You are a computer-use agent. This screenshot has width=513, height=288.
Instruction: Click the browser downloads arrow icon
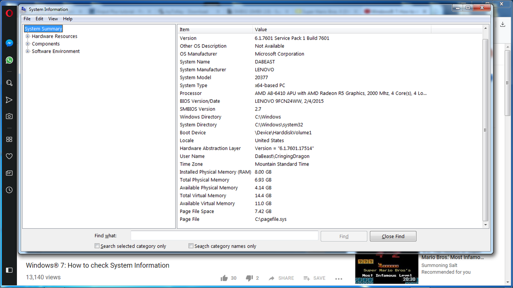click(503, 24)
